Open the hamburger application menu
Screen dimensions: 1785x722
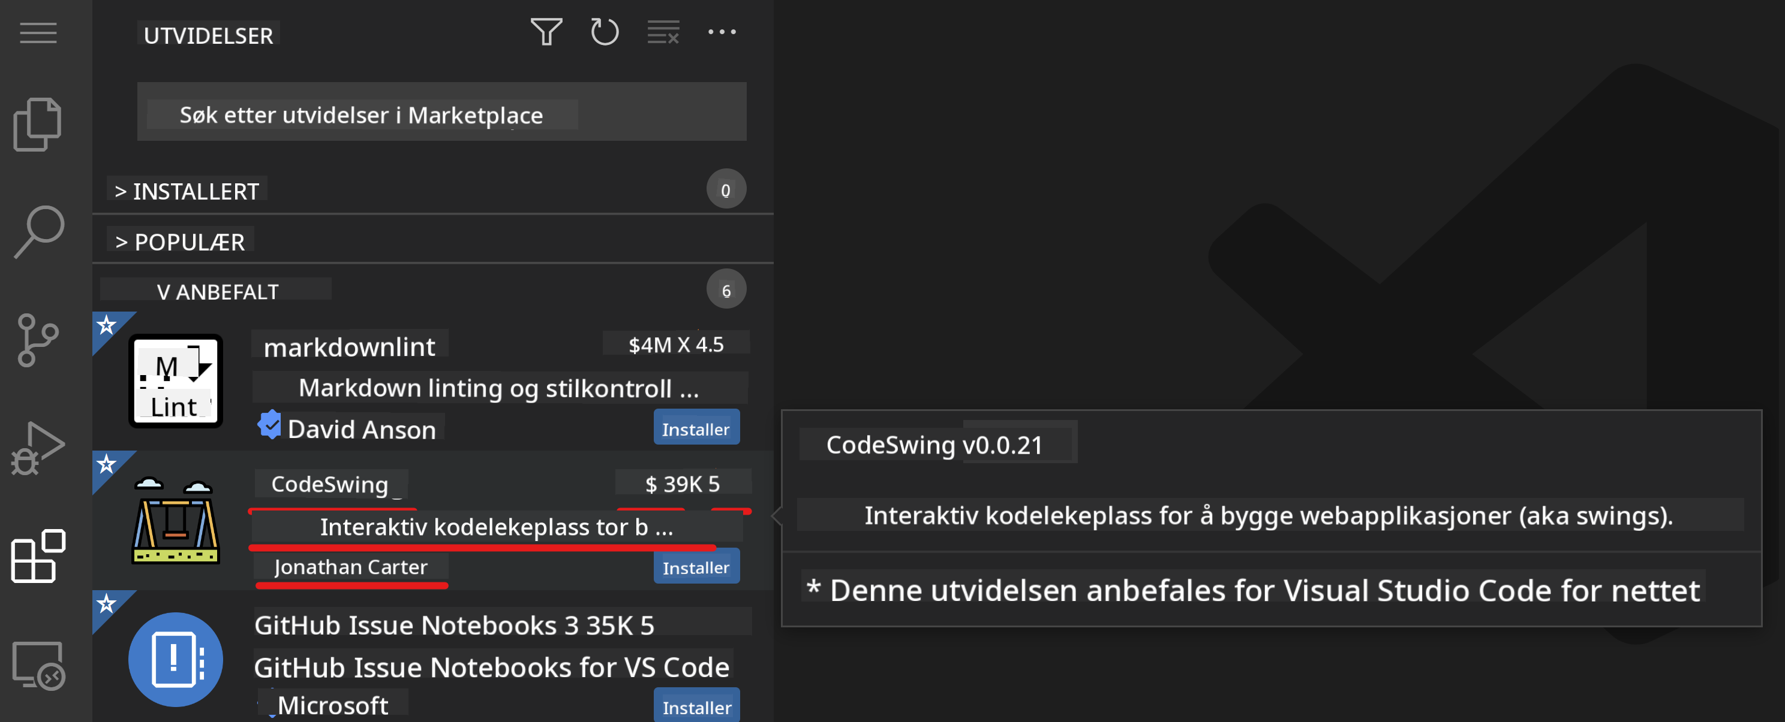[38, 32]
